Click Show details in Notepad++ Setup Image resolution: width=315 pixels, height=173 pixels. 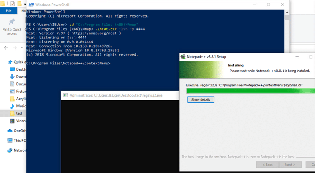tap(201, 99)
